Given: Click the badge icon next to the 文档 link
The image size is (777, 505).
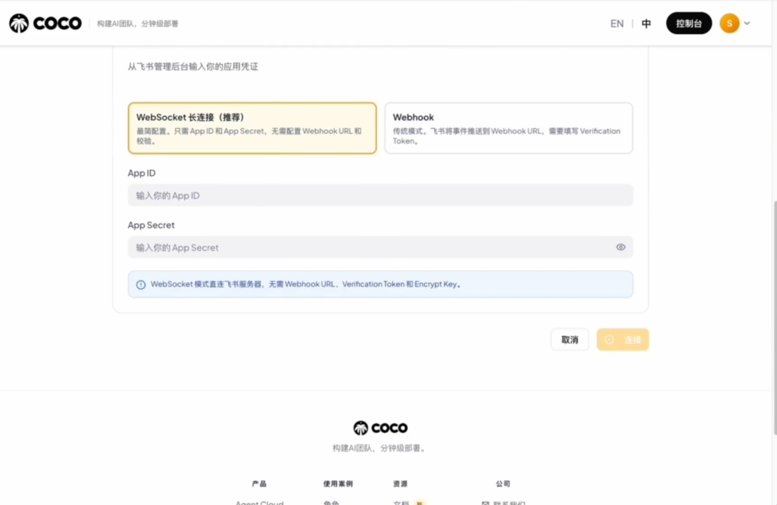Looking at the screenshot, I should coord(420,502).
